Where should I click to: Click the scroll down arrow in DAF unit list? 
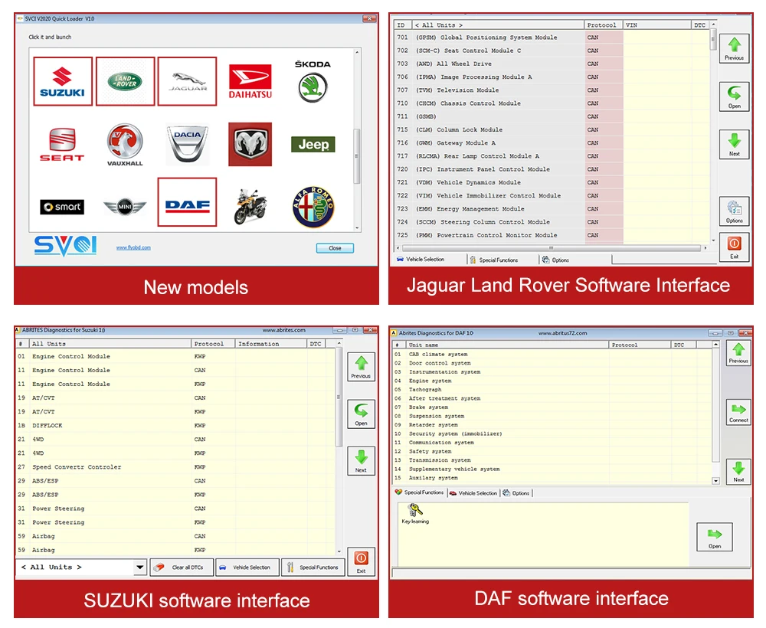[x=715, y=481]
